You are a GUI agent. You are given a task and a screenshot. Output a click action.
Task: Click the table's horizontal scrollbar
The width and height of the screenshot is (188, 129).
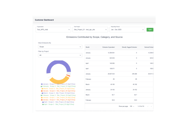pos(119,103)
